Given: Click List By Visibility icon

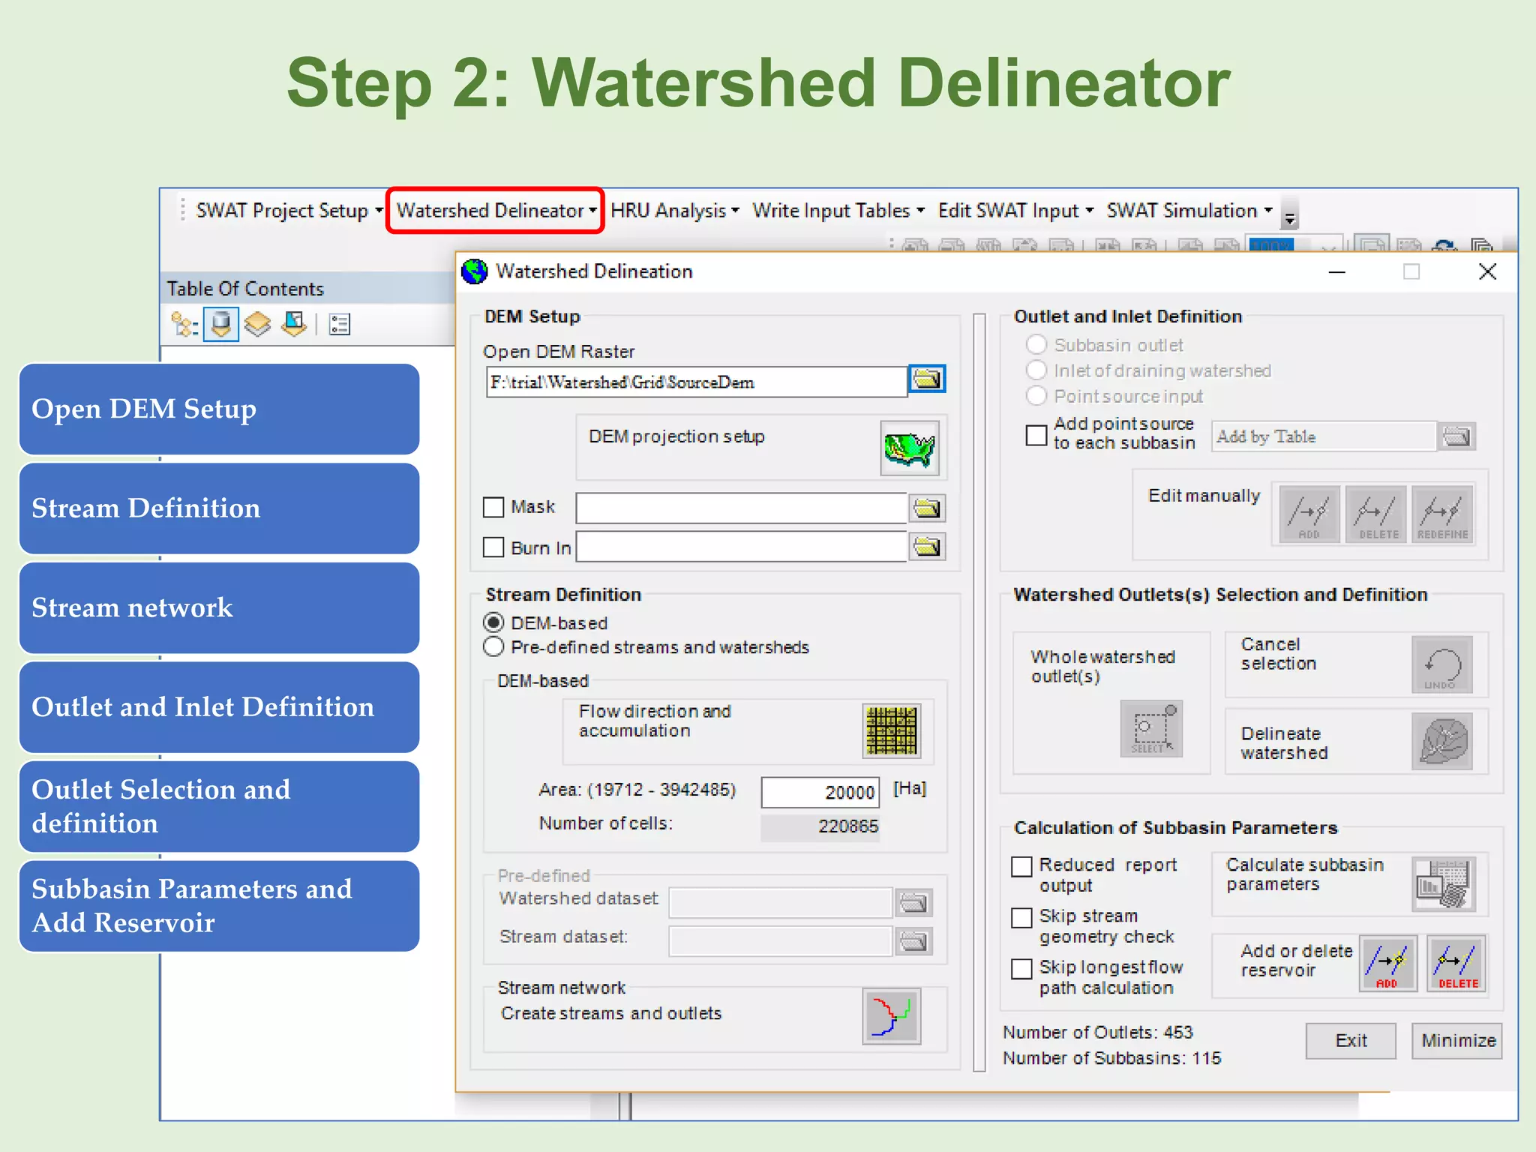Looking at the screenshot, I should point(257,325).
